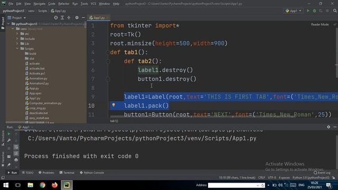
Task: Open the Problems tab
Action: tap(46, 173)
